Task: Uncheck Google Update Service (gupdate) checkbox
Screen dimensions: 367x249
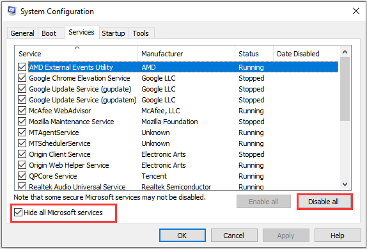Action: coord(22,89)
